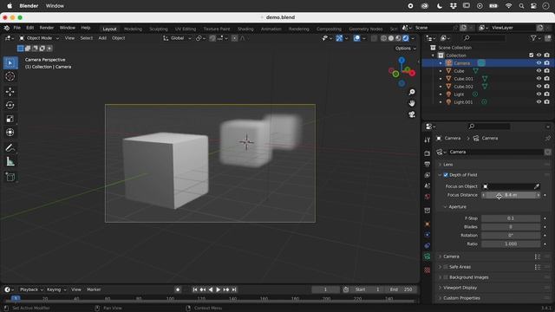Open the Marker menu in timeline
Viewport: 555px width, 312px height.
(x=94, y=289)
